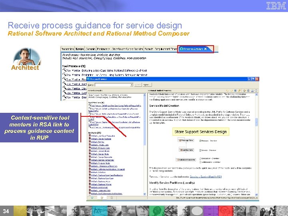Follow the tool mentor link in the content pane
This screenshot has width=288, height=216.
pyautogui.click(x=206, y=177)
